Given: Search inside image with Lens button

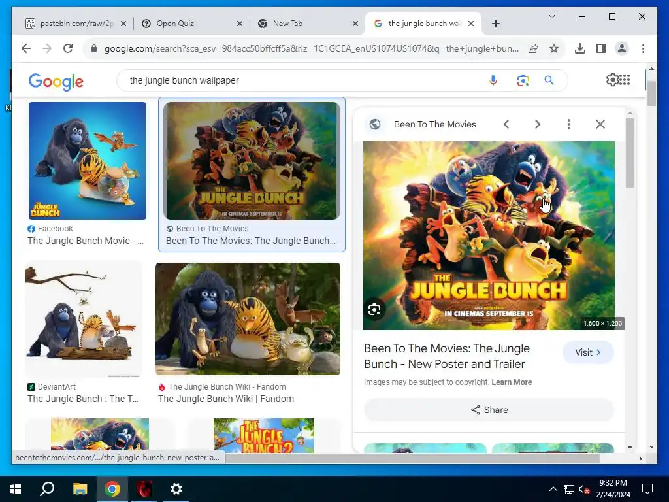Looking at the screenshot, I should coord(374,309).
